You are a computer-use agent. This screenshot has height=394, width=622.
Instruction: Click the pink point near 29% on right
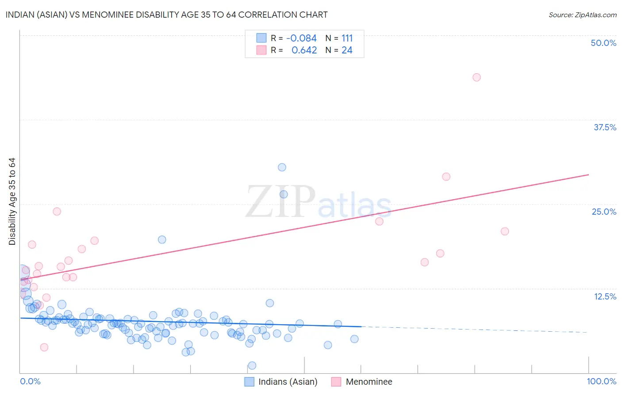446,177
